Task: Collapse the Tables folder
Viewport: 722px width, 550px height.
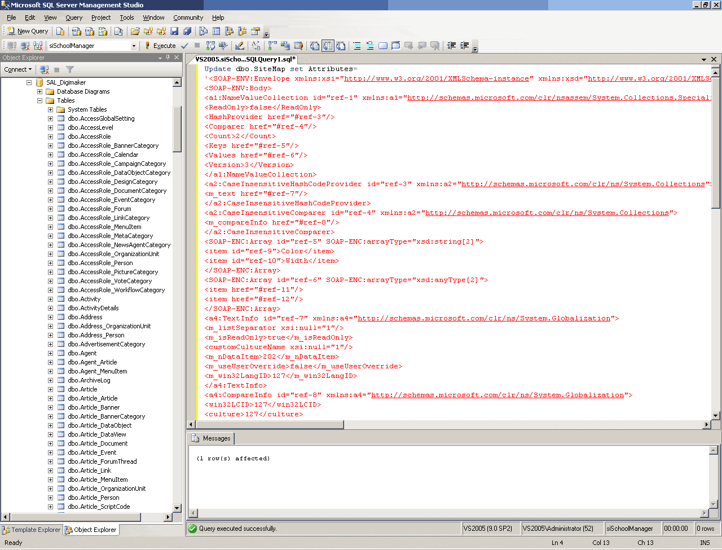Action: (x=39, y=100)
